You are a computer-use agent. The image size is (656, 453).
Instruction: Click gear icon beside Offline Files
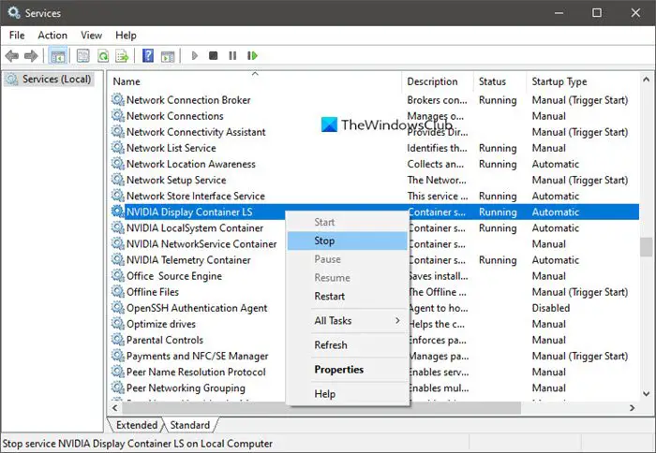click(117, 291)
